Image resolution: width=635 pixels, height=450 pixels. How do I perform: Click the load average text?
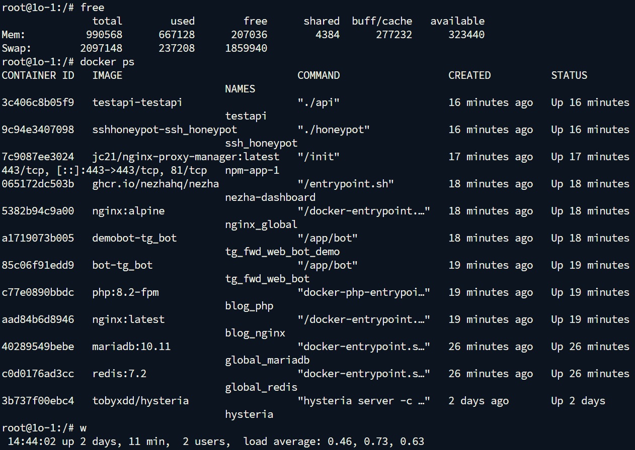[334, 442]
